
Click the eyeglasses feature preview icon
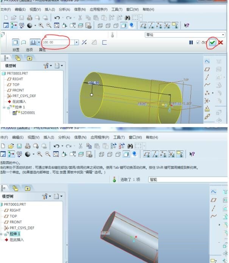pos(204,42)
